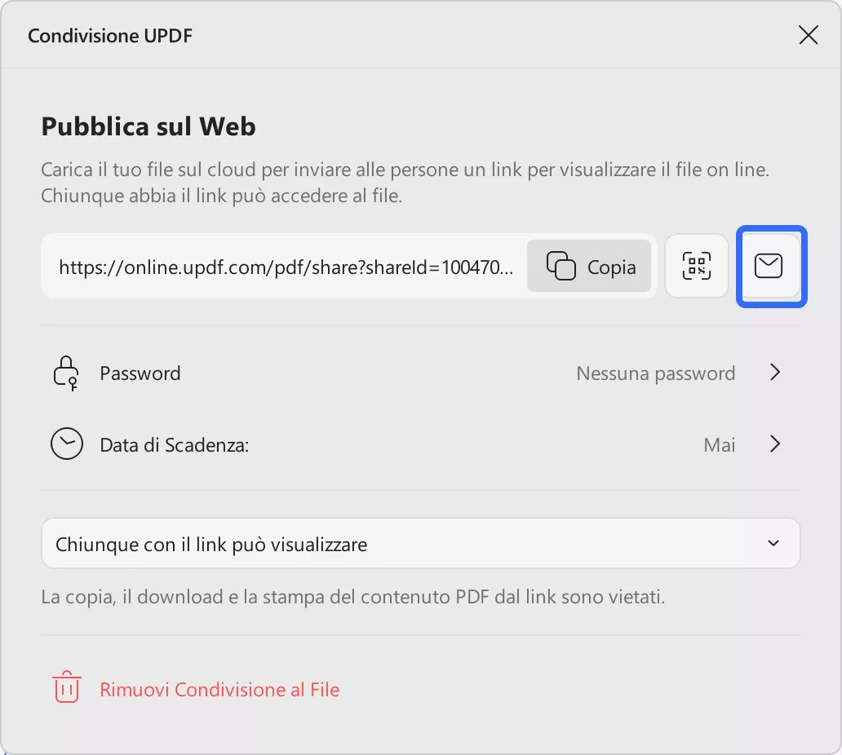Click 'Rimuovi Condivisione al File'
The image size is (842, 755).
(x=219, y=689)
